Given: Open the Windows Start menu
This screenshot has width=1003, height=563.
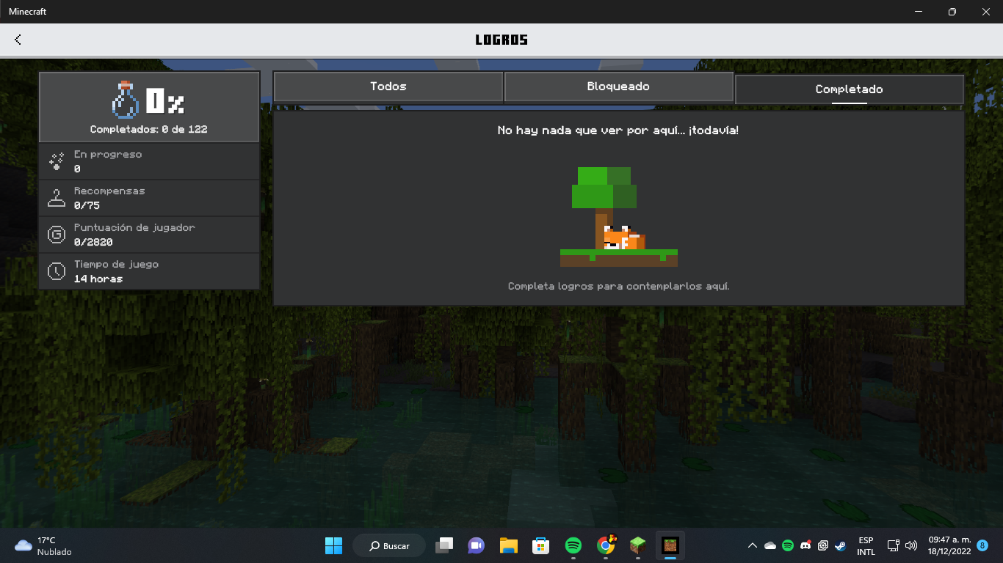Looking at the screenshot, I should point(333,545).
